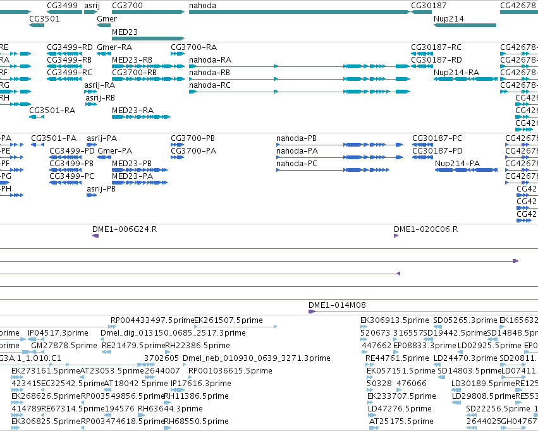Click the nahoda-PA protein label
Image resolution: width=538 pixels, height=431 pixels.
pos(297,151)
